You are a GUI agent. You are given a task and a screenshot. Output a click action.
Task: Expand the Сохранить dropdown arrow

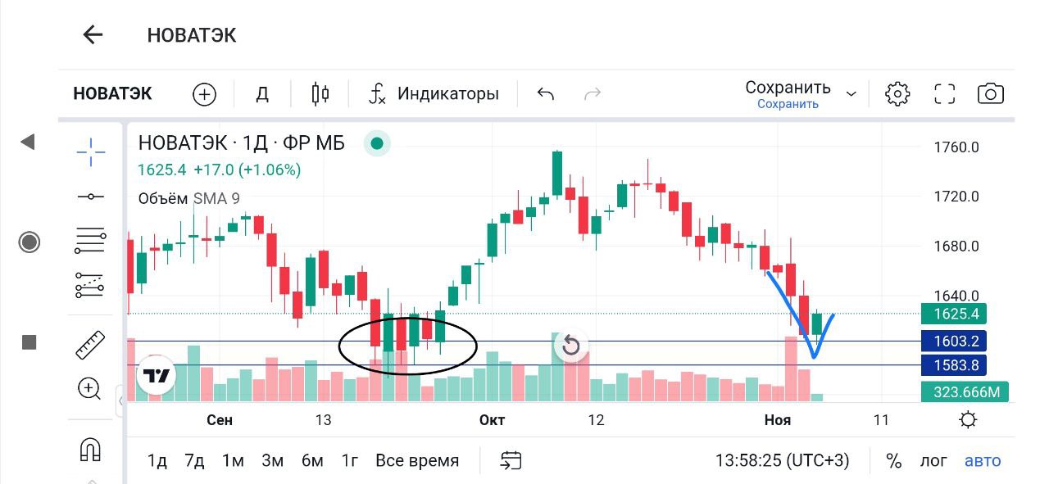[x=851, y=94]
